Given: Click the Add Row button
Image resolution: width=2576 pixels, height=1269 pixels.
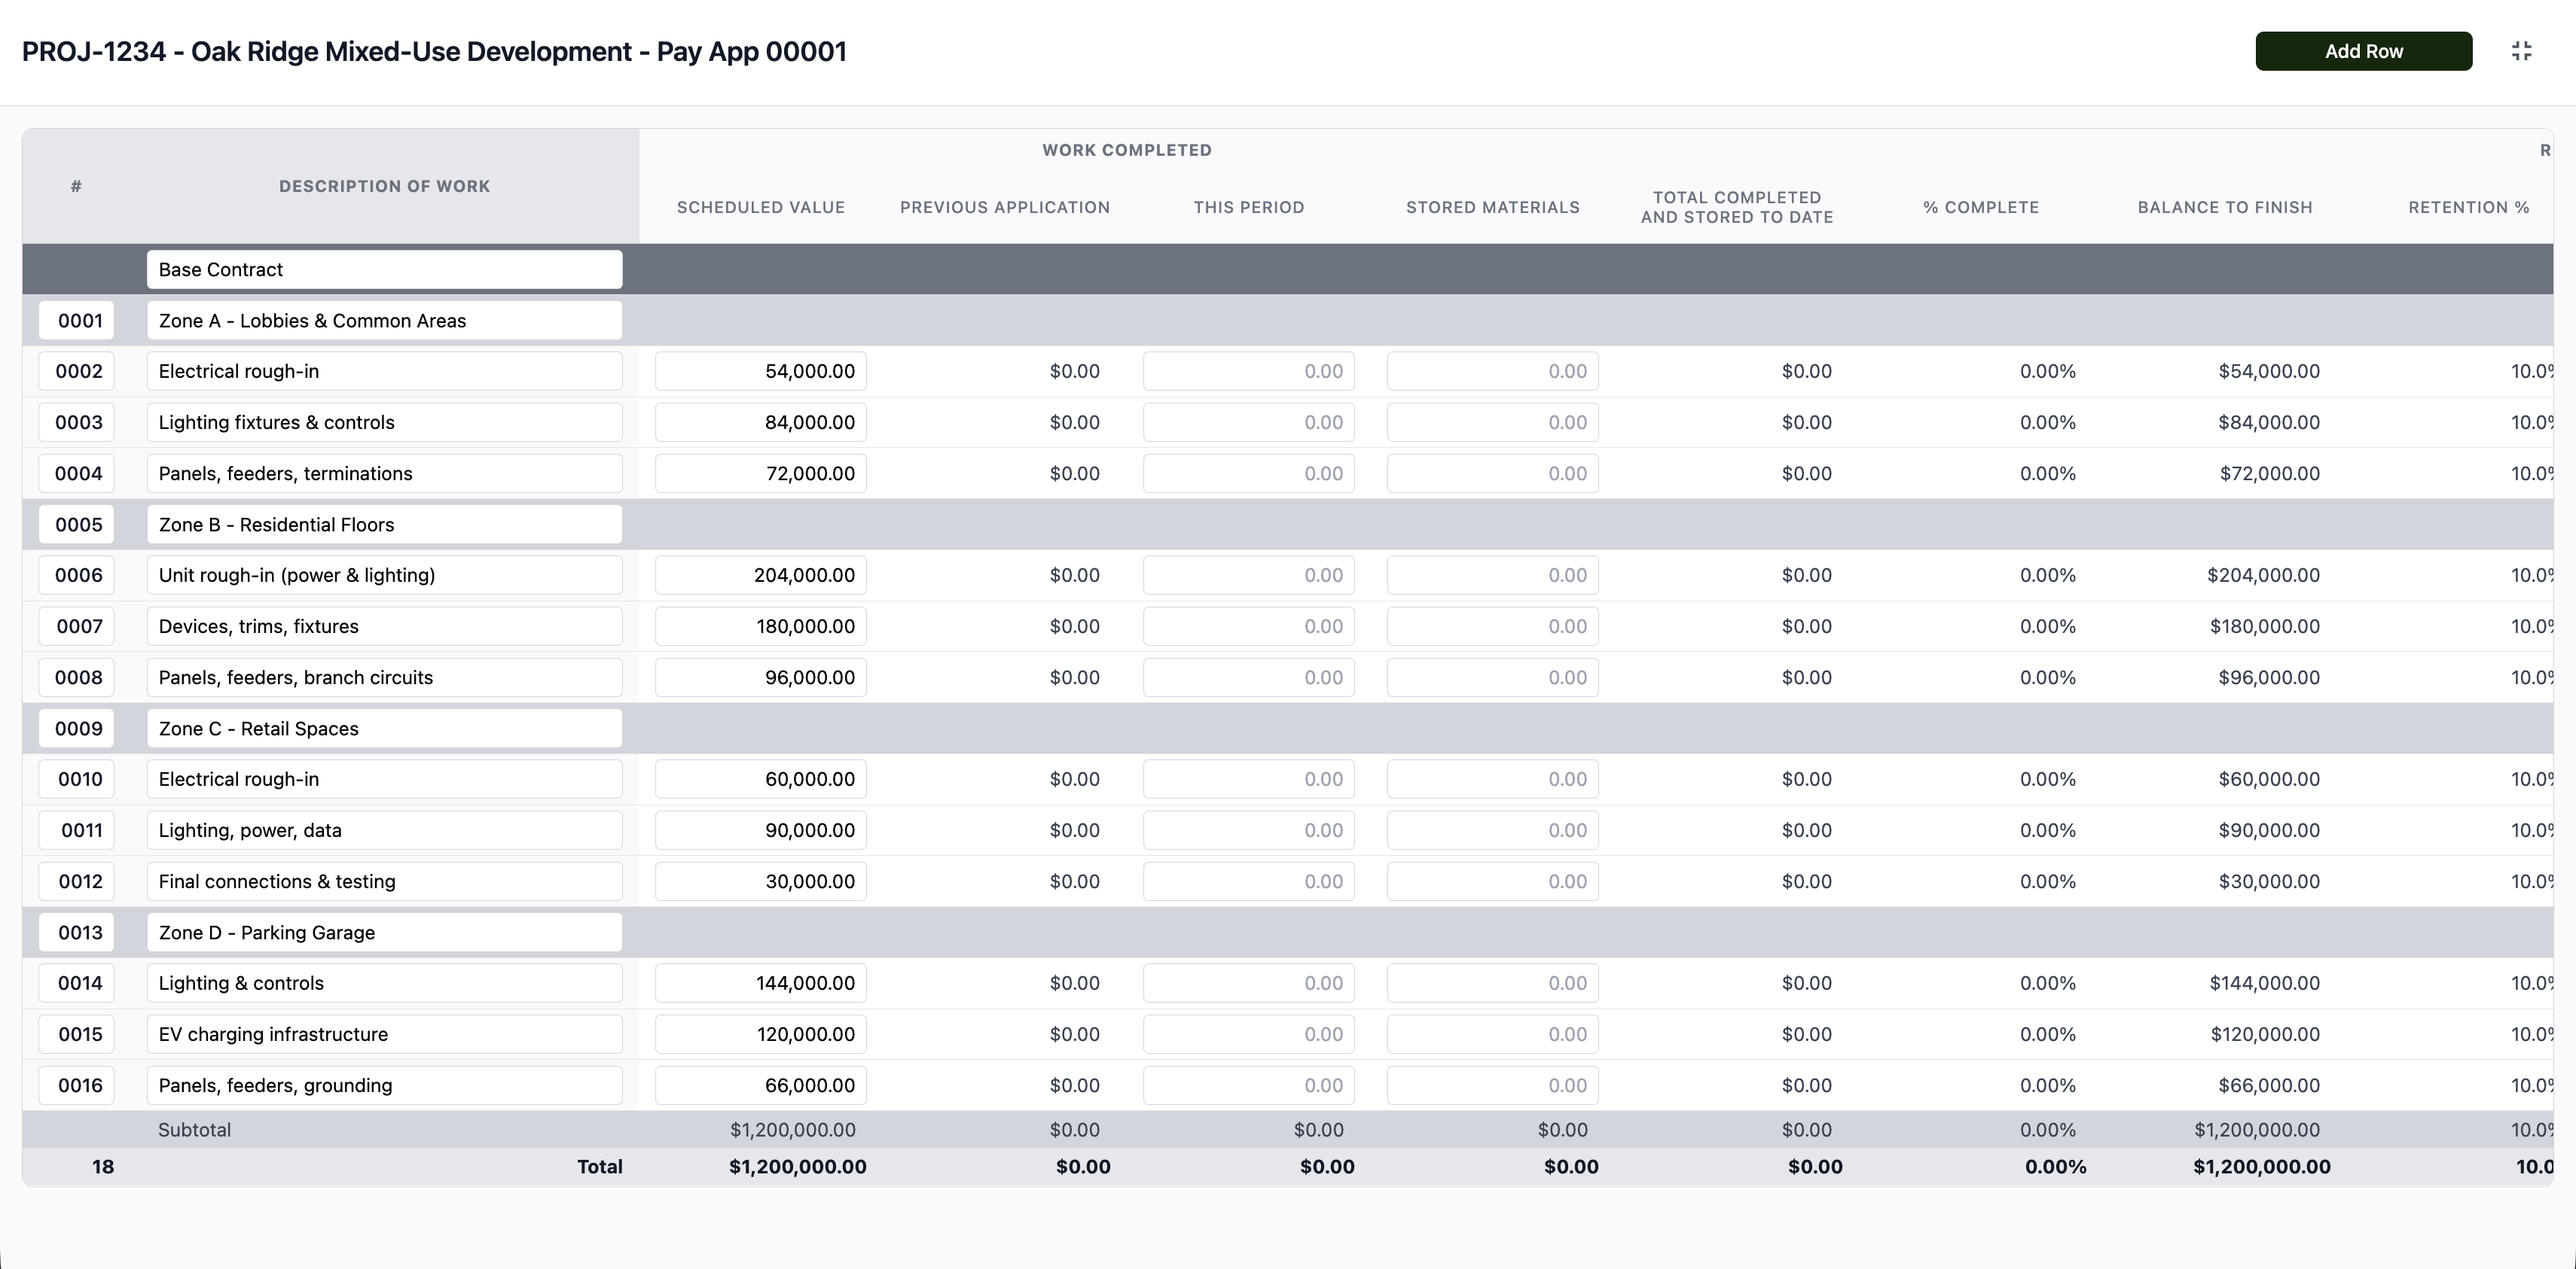Looking at the screenshot, I should (2364, 51).
